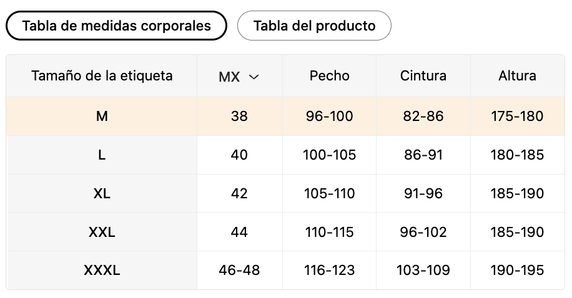572x298 pixels.
Task: Click the 100-105 chest measurement cell
Action: [x=330, y=155]
